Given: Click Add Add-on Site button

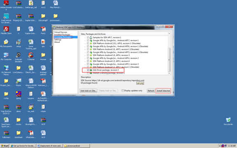Looking at the screenshot, I should pos(88,90).
